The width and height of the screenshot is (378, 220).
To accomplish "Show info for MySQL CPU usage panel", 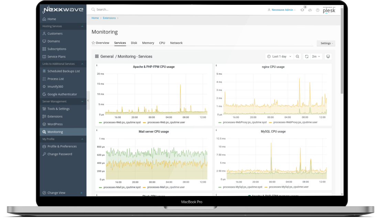I will pos(216,130).
